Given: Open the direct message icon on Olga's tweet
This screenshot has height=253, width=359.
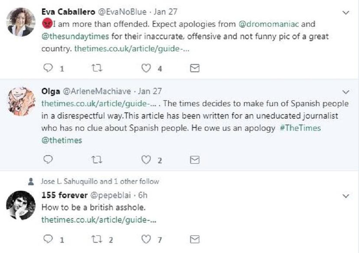Looking at the screenshot, I should 194,159.
